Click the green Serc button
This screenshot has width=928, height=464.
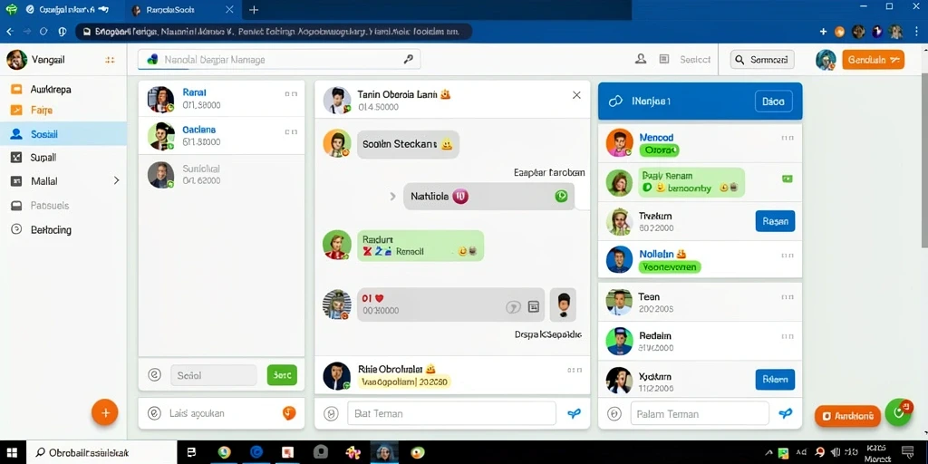point(283,375)
